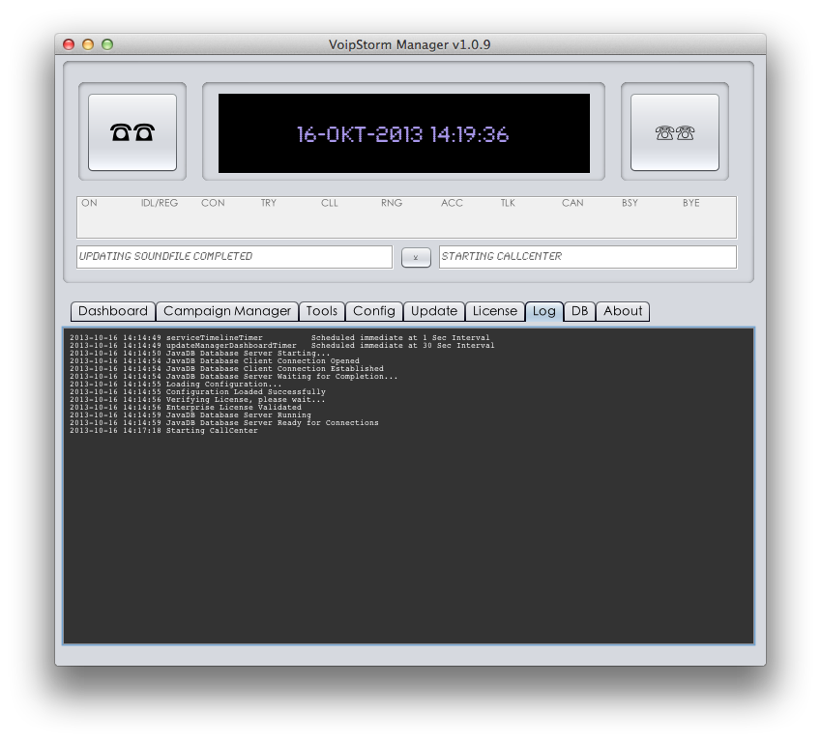Image resolution: width=821 pixels, height=742 pixels.
Task: Go to the Config tab
Action: pos(374,311)
